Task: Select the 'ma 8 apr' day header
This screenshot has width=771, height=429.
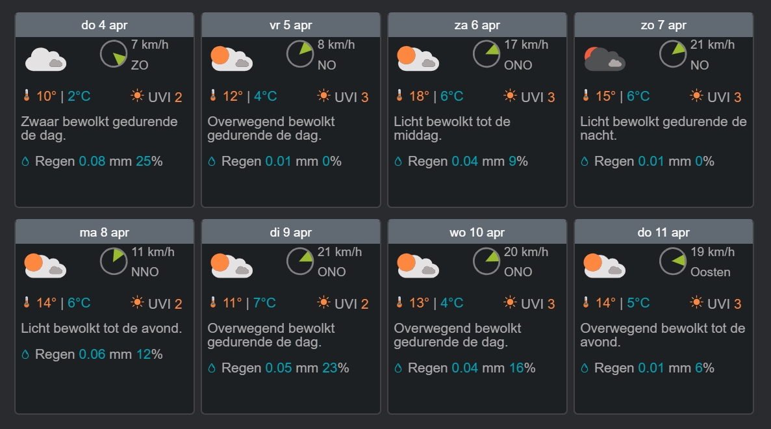Action: pos(105,232)
